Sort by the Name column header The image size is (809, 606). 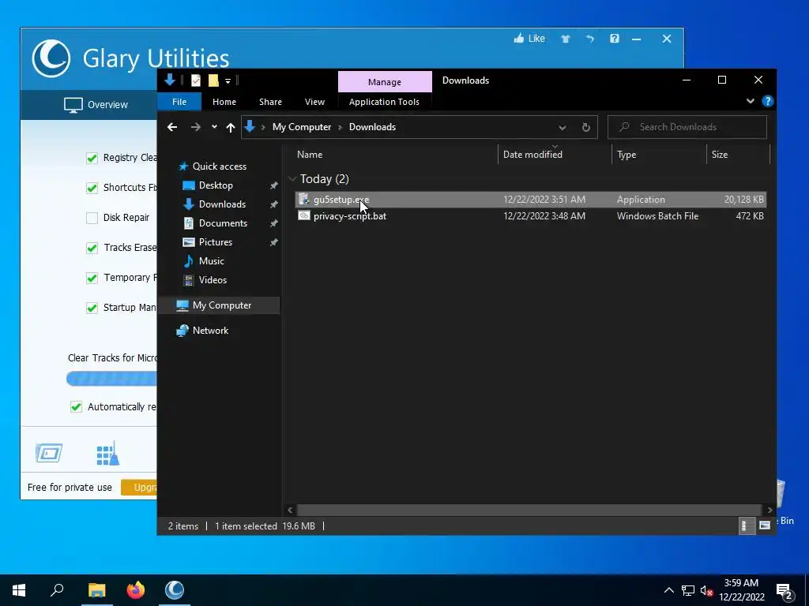point(310,155)
